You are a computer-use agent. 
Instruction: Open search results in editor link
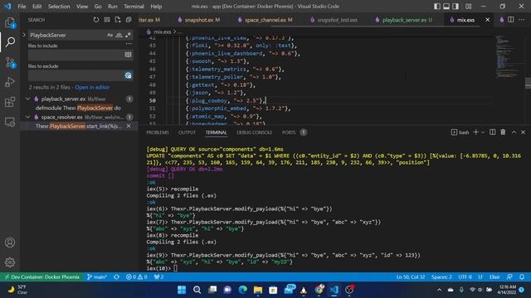92,87
